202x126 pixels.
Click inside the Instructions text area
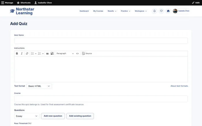(x=101, y=69)
